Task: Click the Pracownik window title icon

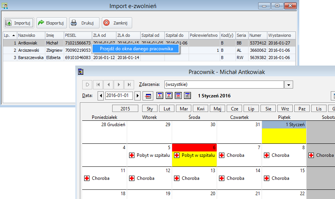Action: tap(81, 72)
